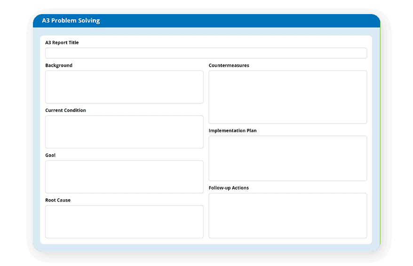Viewport: 413px width, 266px height.
Task: Click into the Countermeasures text area
Action: [287, 97]
